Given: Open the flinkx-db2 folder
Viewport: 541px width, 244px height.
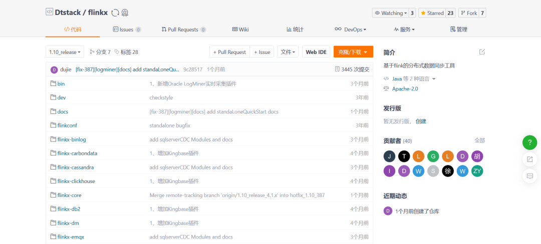Looking at the screenshot, I should [x=69, y=209].
